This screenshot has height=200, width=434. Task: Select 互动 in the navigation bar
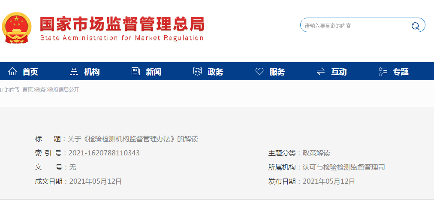pyautogui.click(x=339, y=72)
